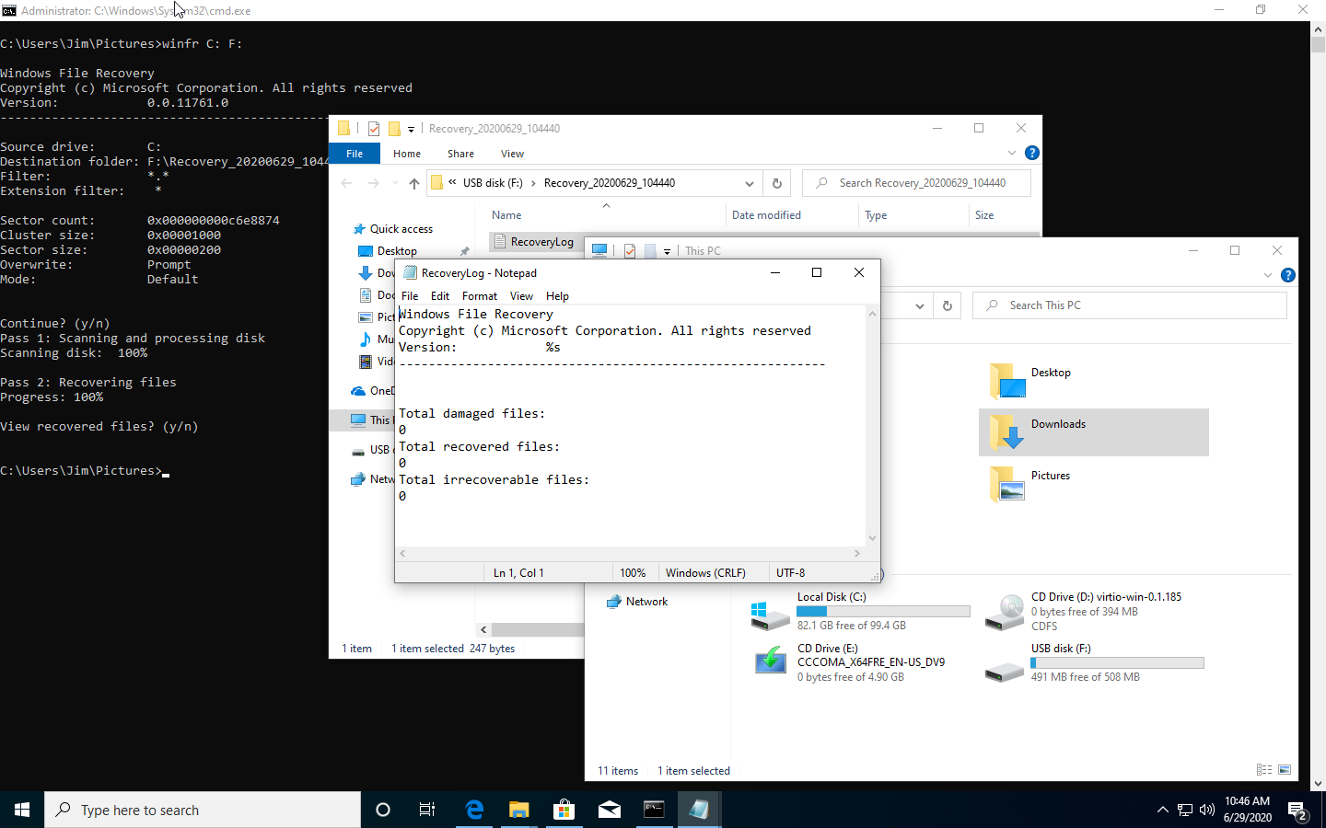Click the USB disk (F:) capacity bar
The height and width of the screenshot is (828, 1326).
(1117, 662)
